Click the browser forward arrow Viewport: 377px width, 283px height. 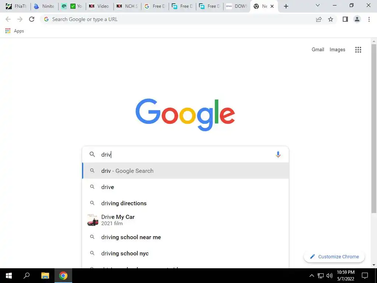pos(20,19)
